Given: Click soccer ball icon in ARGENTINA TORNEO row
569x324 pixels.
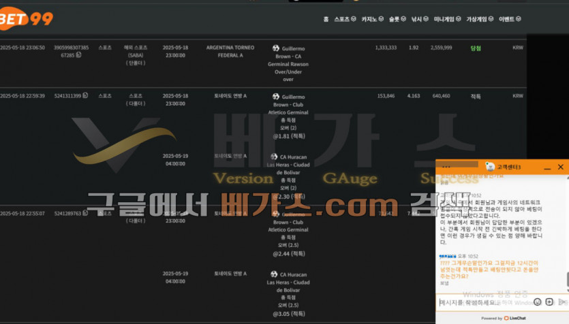Looking at the screenshot, I should click(x=276, y=48).
